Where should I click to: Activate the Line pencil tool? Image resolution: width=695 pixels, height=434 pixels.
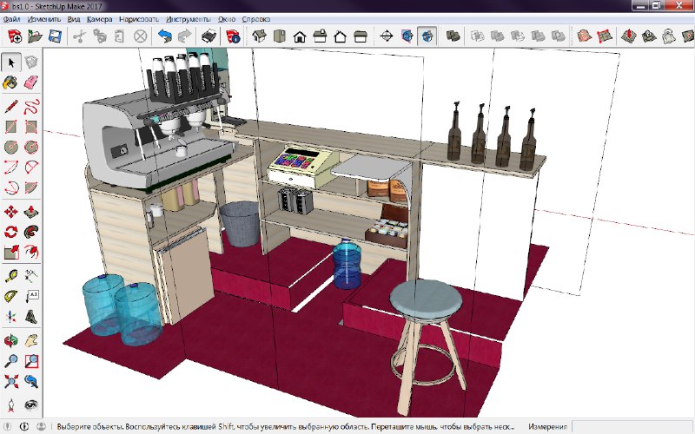11,107
